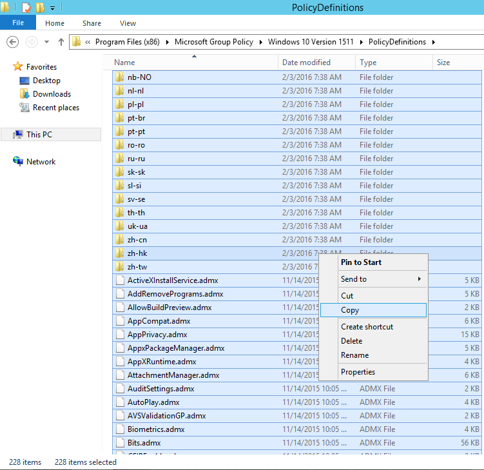Select Network in navigation pane
This screenshot has width=484, height=470.
click(41, 162)
